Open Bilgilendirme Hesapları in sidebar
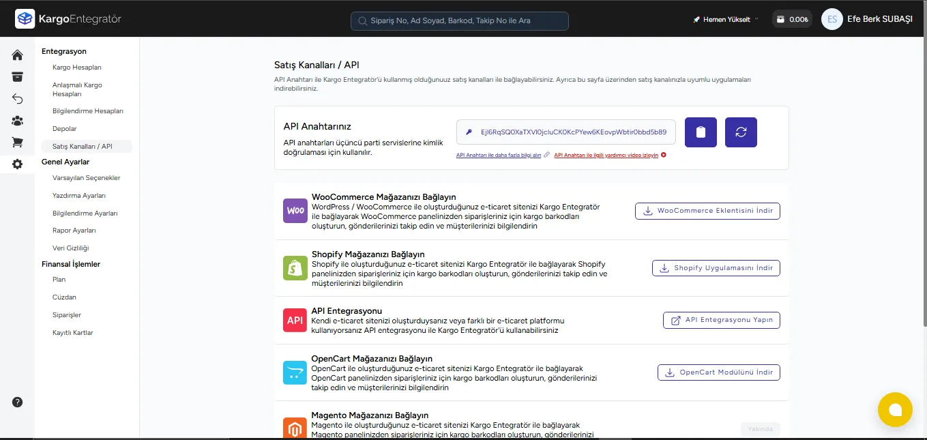 tap(88, 111)
